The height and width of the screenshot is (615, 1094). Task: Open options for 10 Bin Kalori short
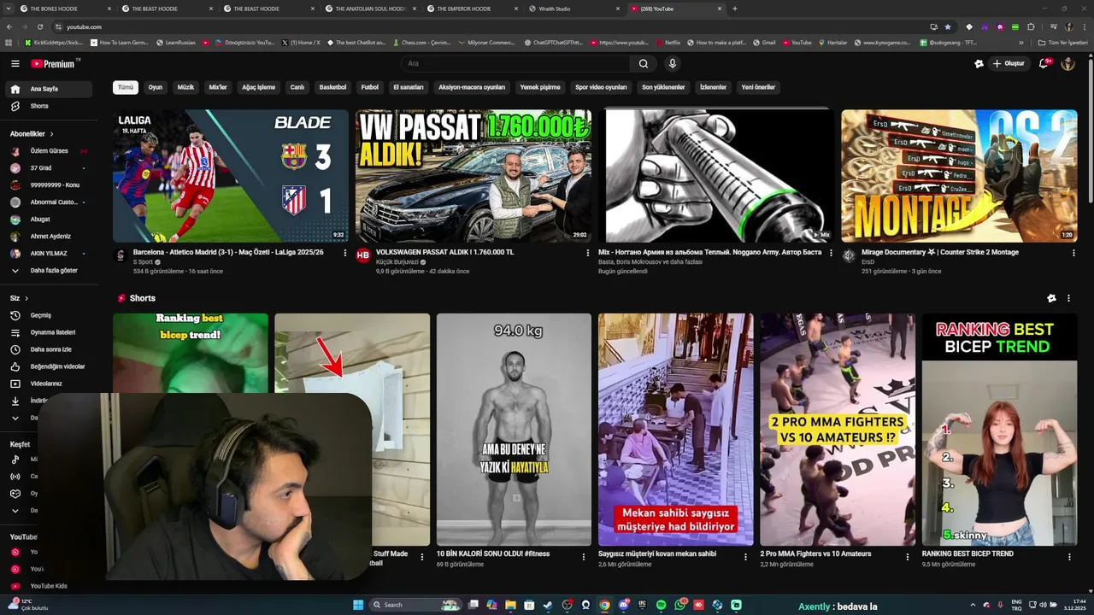coord(585,557)
